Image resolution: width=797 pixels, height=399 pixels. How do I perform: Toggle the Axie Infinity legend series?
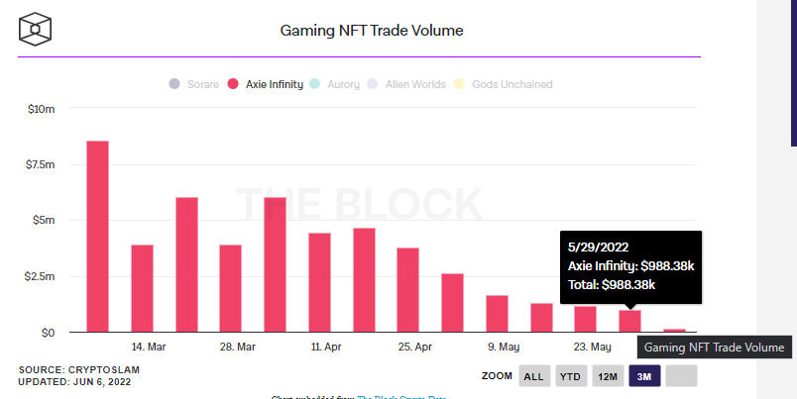click(274, 84)
